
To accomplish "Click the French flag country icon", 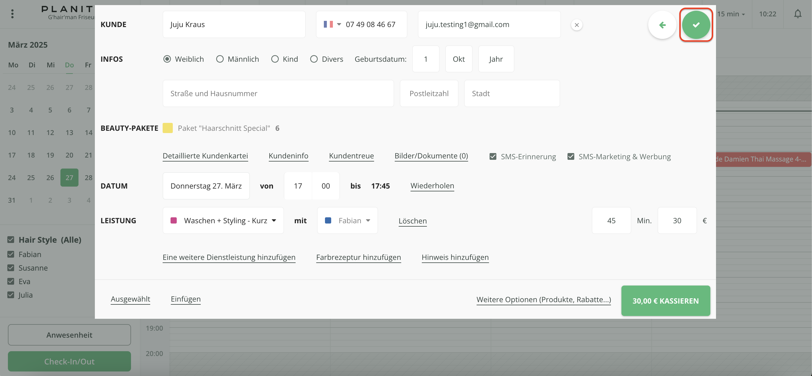I will [328, 24].
